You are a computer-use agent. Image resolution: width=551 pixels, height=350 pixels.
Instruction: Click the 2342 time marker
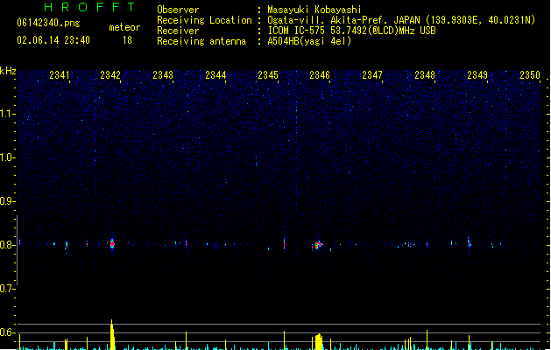pyautogui.click(x=110, y=75)
